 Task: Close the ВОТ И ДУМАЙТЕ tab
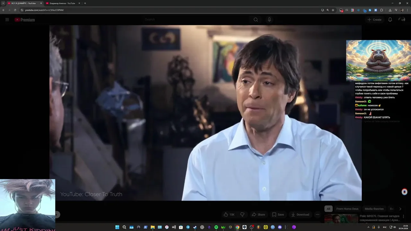pyautogui.click(x=41, y=3)
